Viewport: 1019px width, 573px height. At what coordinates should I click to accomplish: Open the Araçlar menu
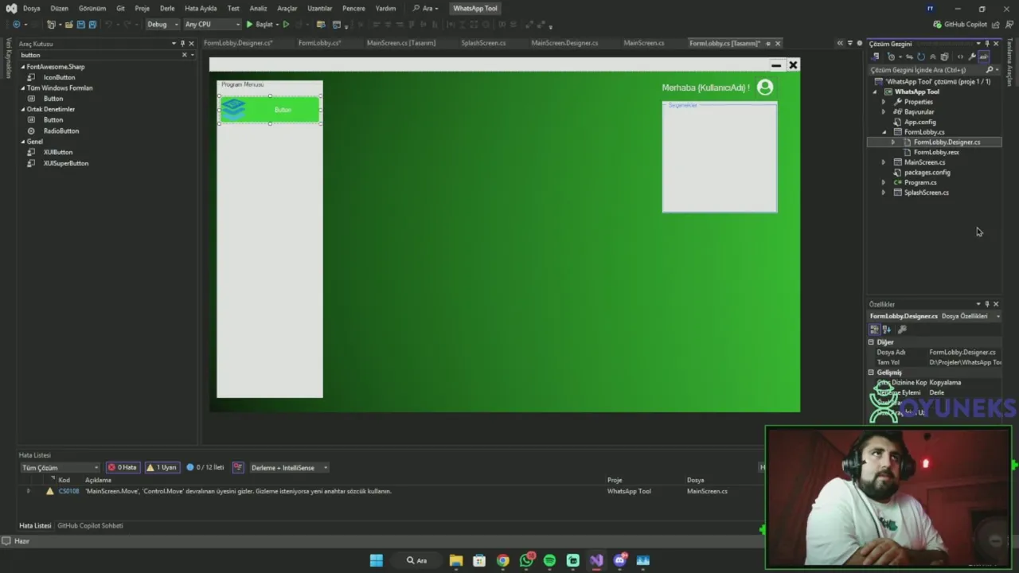tap(287, 8)
